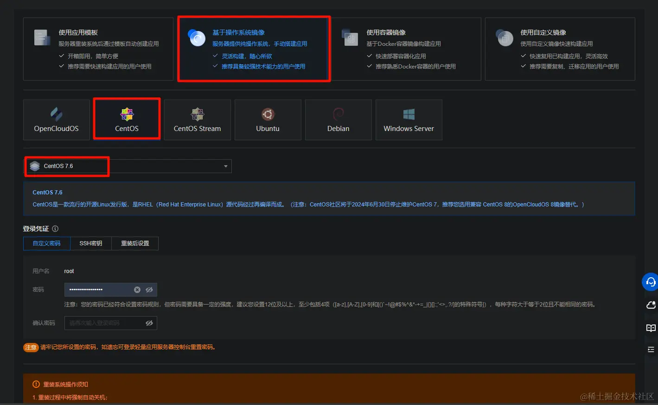
Task: Toggle password visibility in 密码 field
Action: tap(149, 290)
